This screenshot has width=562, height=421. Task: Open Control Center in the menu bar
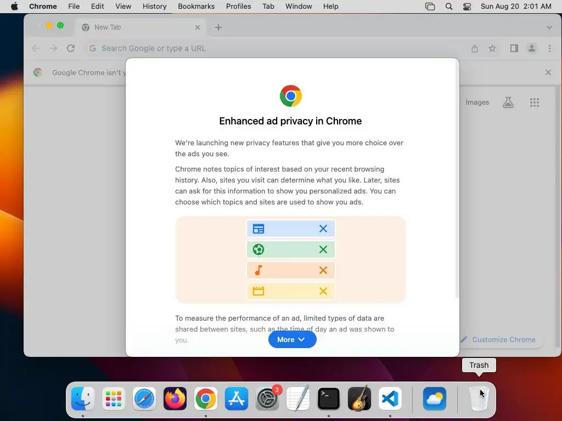(x=467, y=6)
